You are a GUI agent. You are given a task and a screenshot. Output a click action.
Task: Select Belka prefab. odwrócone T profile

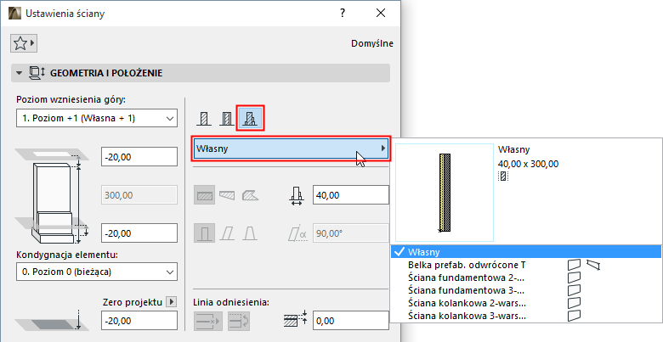pyautogui.click(x=525, y=265)
